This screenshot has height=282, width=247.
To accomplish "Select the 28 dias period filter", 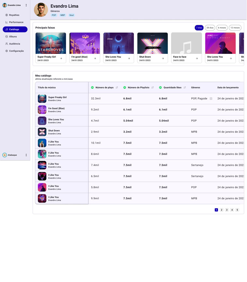I will coord(210,28).
